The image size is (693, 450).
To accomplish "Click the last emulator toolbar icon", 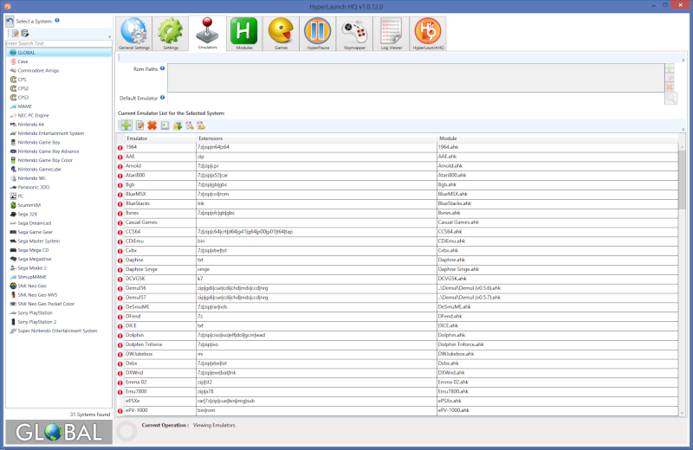I will point(201,125).
